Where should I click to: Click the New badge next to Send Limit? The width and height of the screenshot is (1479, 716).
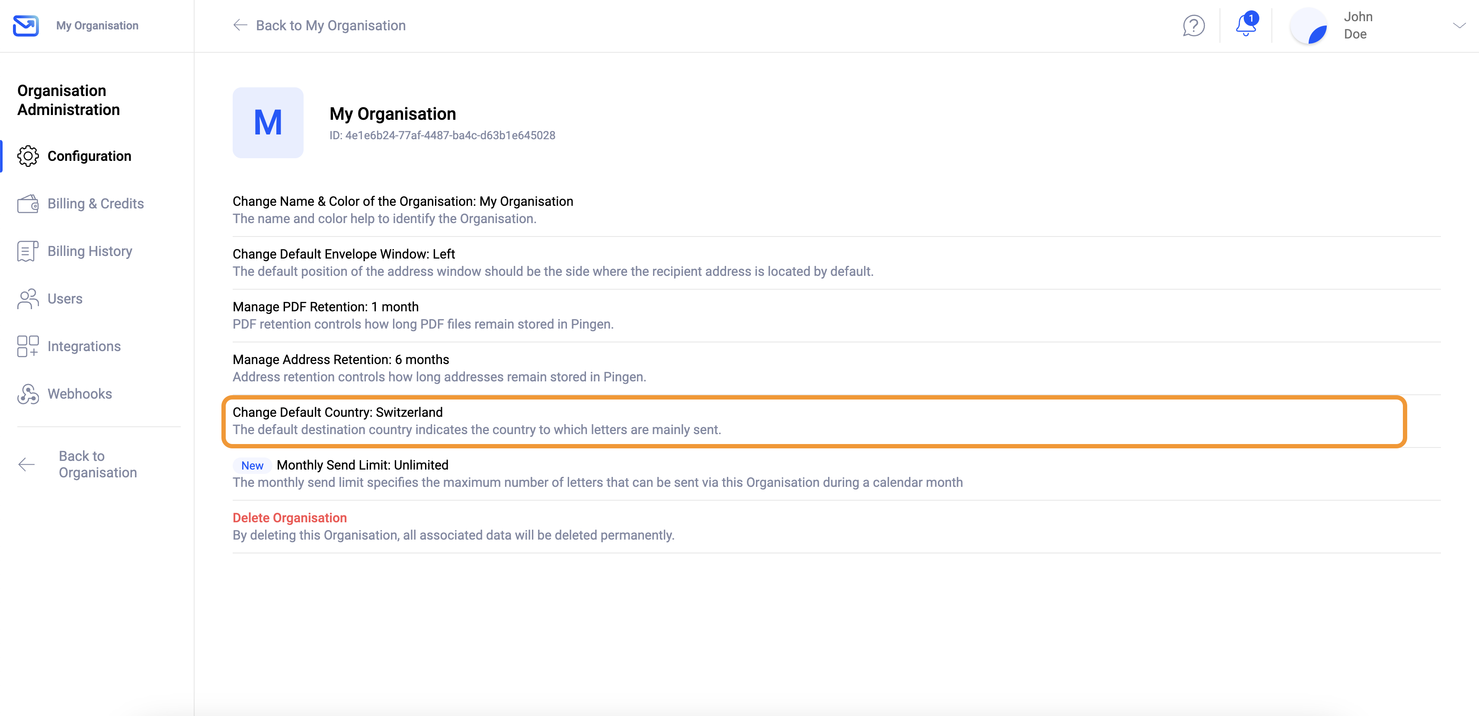click(x=252, y=466)
